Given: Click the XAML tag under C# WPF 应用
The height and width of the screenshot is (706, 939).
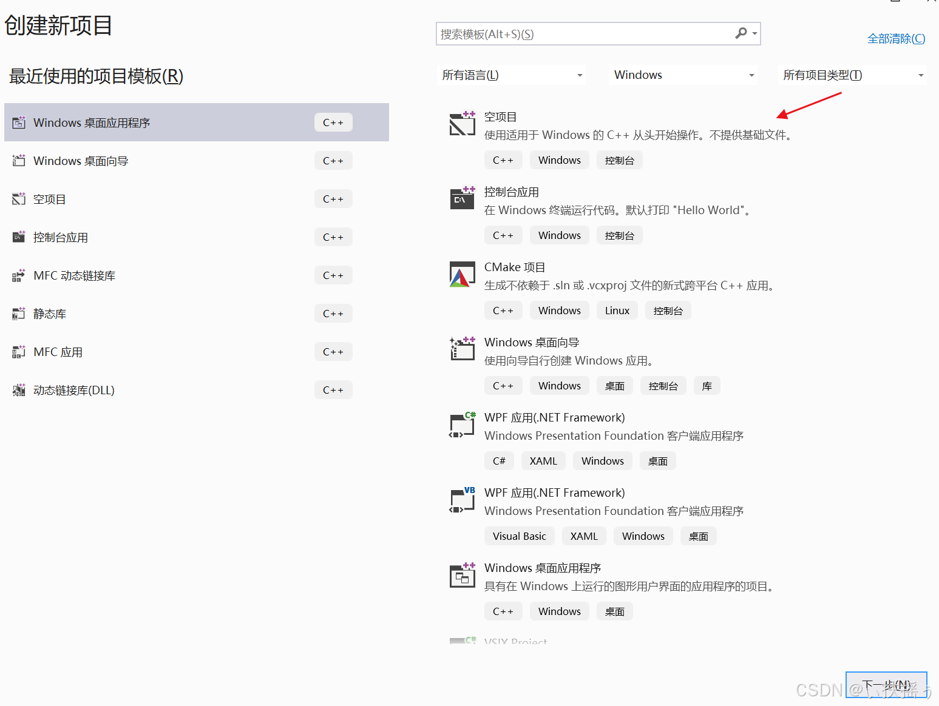Looking at the screenshot, I should click(x=543, y=461).
